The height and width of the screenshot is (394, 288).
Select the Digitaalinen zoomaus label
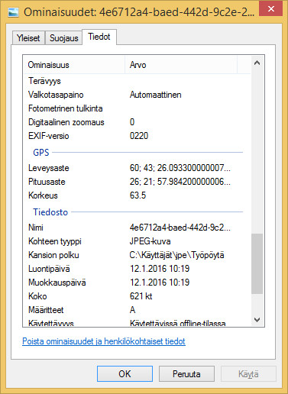coord(66,122)
